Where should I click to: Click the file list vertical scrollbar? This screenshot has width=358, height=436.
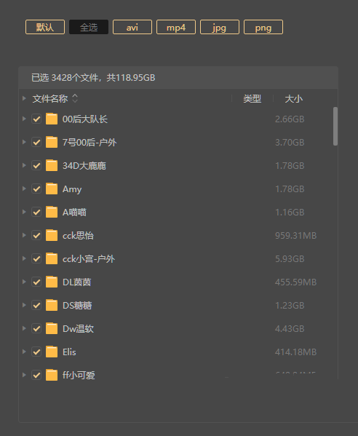pos(335,126)
